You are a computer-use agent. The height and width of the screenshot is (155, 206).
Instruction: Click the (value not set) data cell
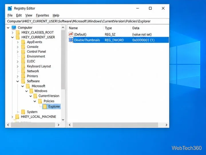click(x=142, y=34)
